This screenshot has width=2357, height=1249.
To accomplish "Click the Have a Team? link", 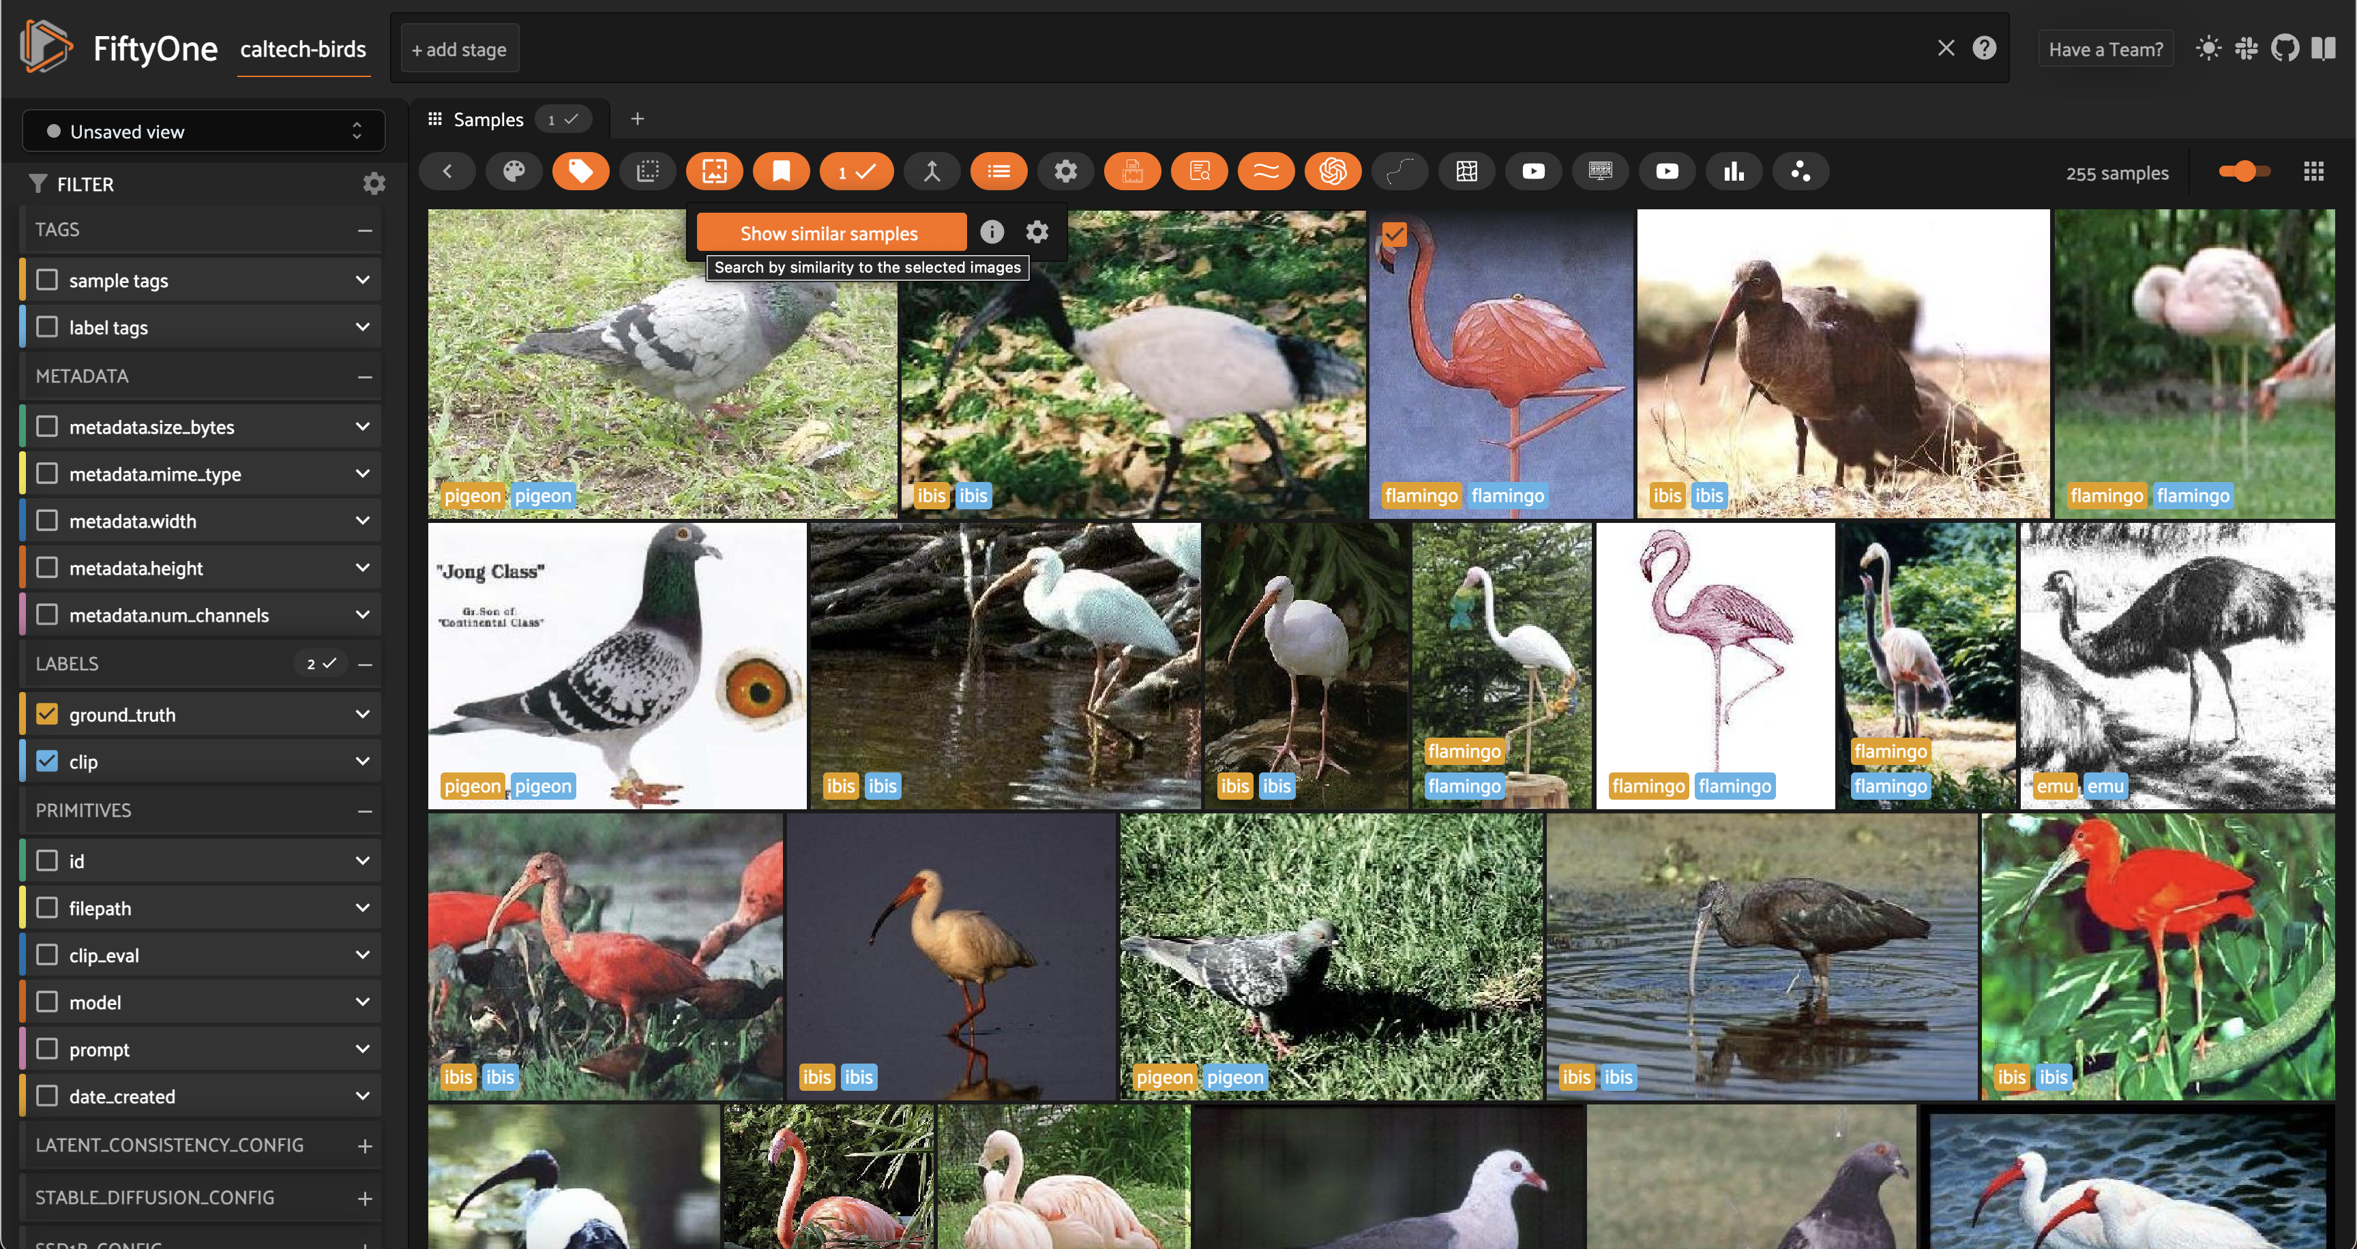I will [x=2105, y=48].
